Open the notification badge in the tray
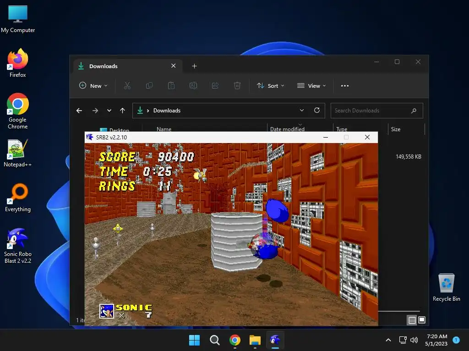This screenshot has height=351, width=469. pos(456,340)
